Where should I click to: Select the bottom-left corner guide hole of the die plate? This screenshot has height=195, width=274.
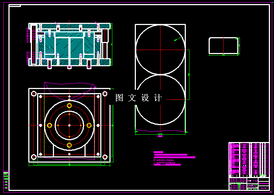click(x=34, y=157)
